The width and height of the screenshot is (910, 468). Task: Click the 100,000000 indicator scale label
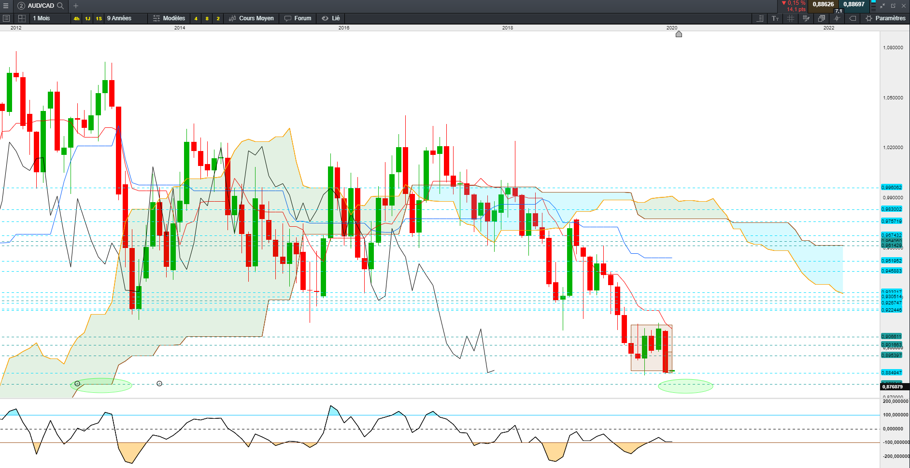[x=896, y=415]
